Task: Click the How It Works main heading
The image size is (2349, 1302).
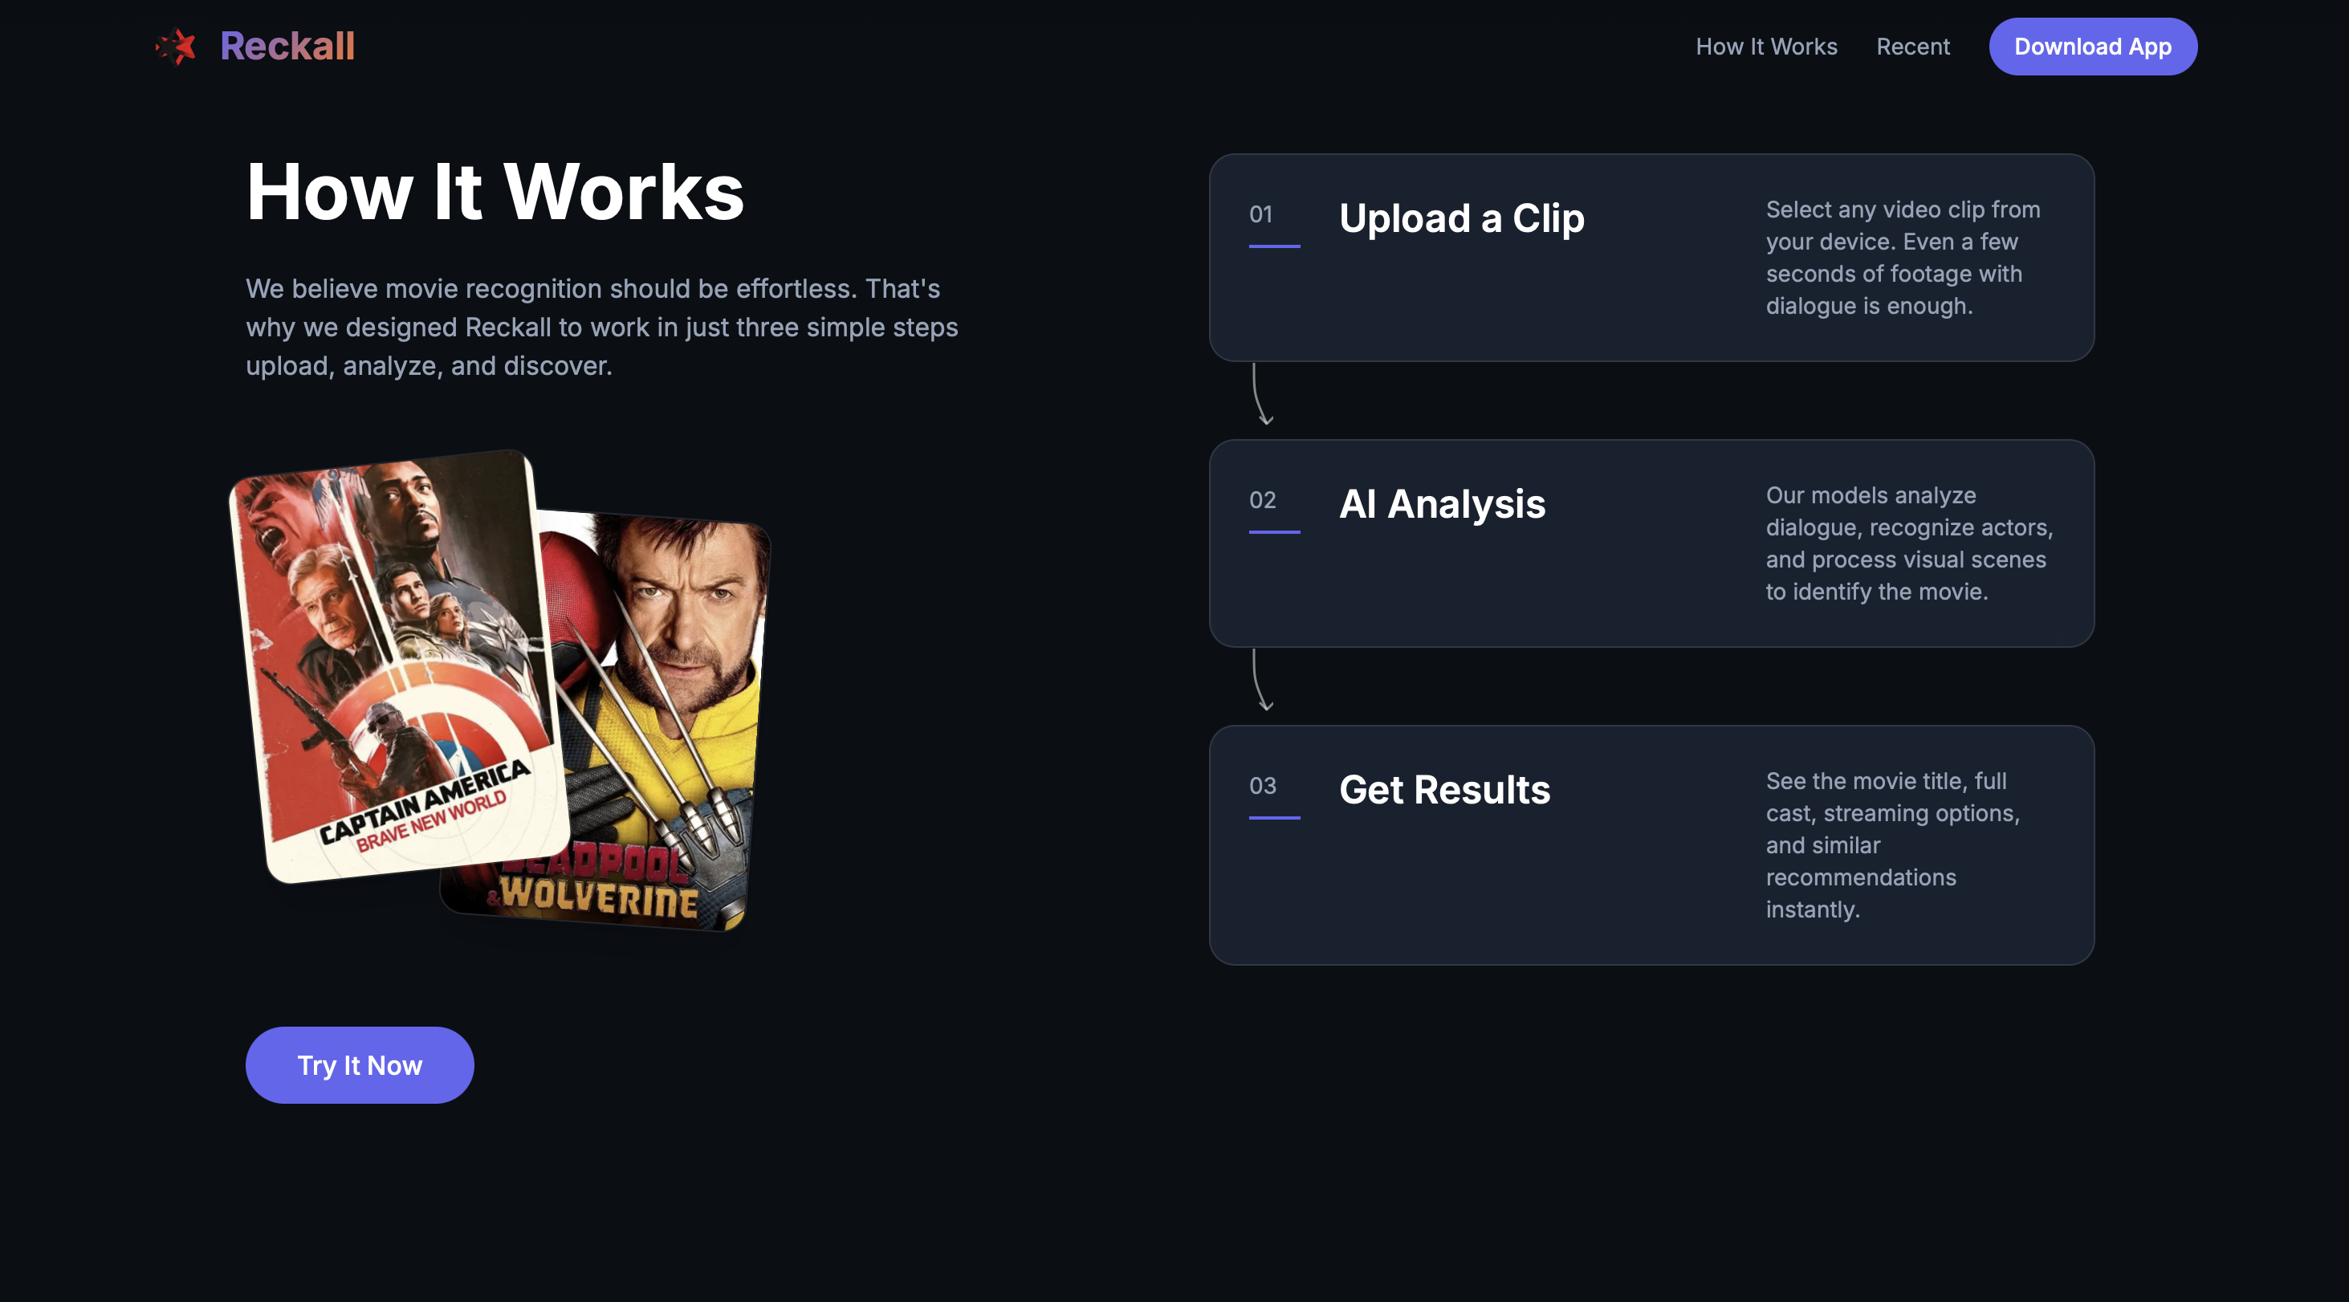Action: [x=495, y=193]
